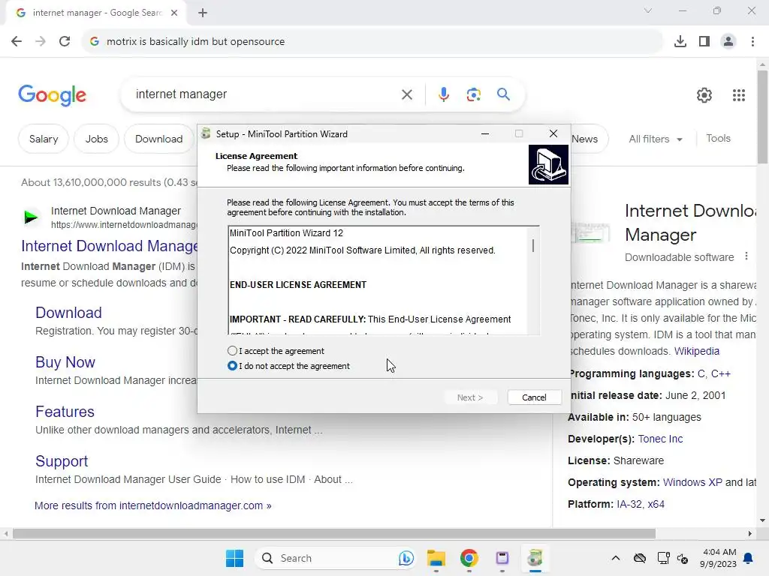Open the C++ programming language link

click(720, 373)
